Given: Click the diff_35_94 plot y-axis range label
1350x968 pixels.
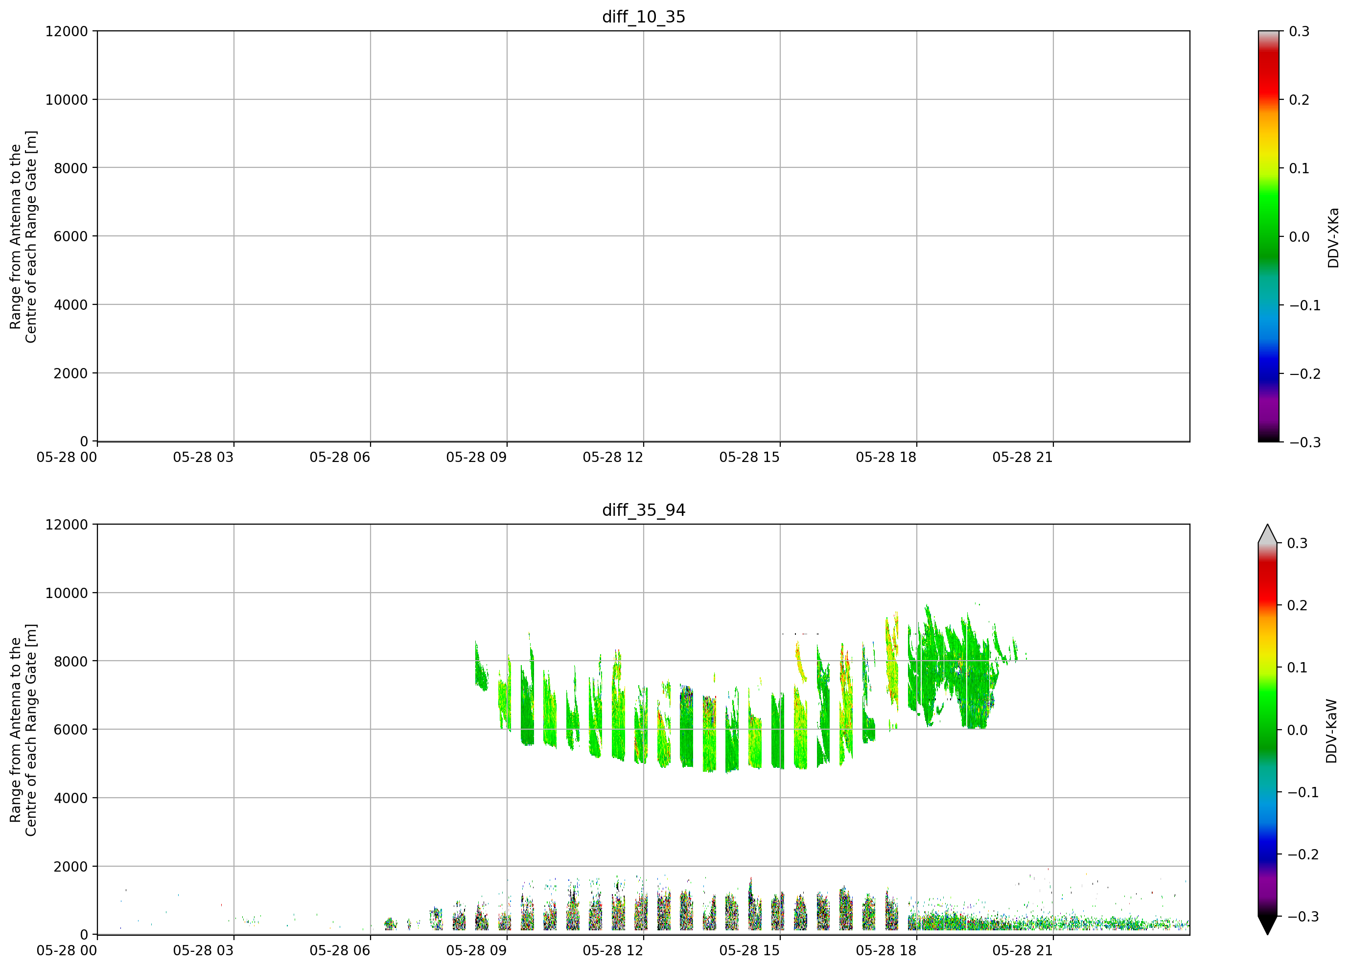Looking at the screenshot, I should click(23, 729).
